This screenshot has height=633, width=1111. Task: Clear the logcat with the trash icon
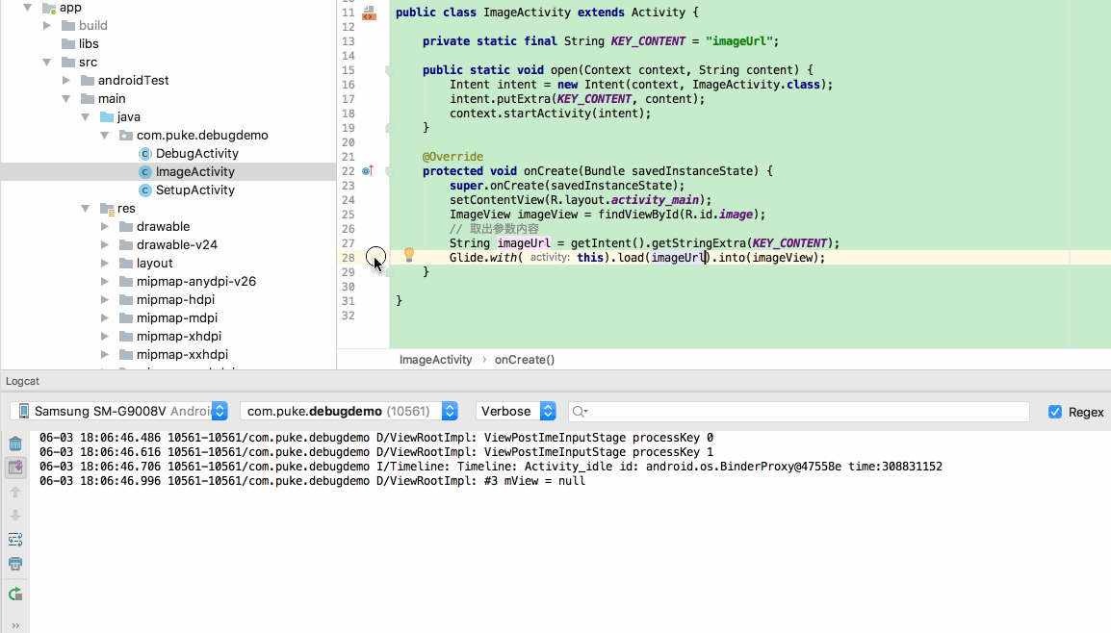point(14,443)
